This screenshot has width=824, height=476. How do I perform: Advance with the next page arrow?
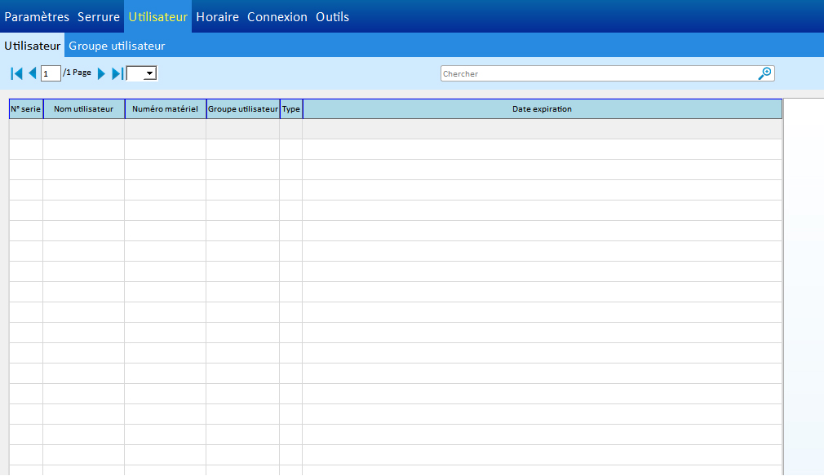click(101, 73)
